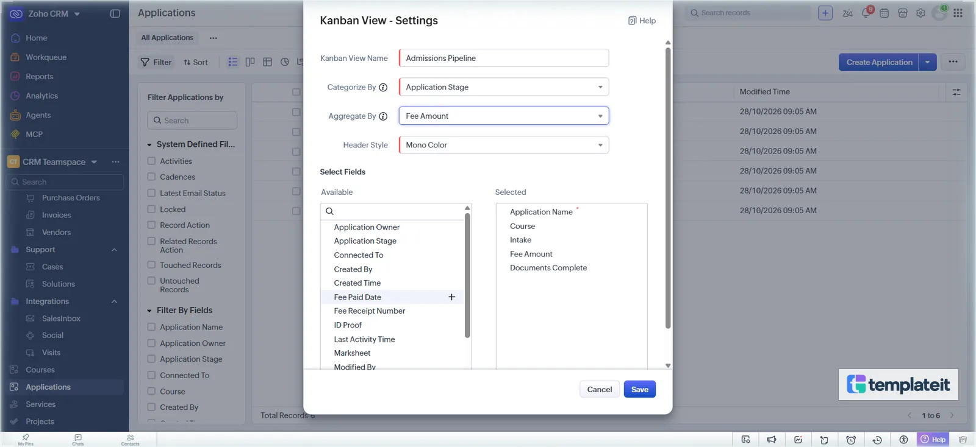Image resolution: width=976 pixels, height=447 pixels.
Task: Cancel the Kanban view settings
Action: (x=600, y=390)
